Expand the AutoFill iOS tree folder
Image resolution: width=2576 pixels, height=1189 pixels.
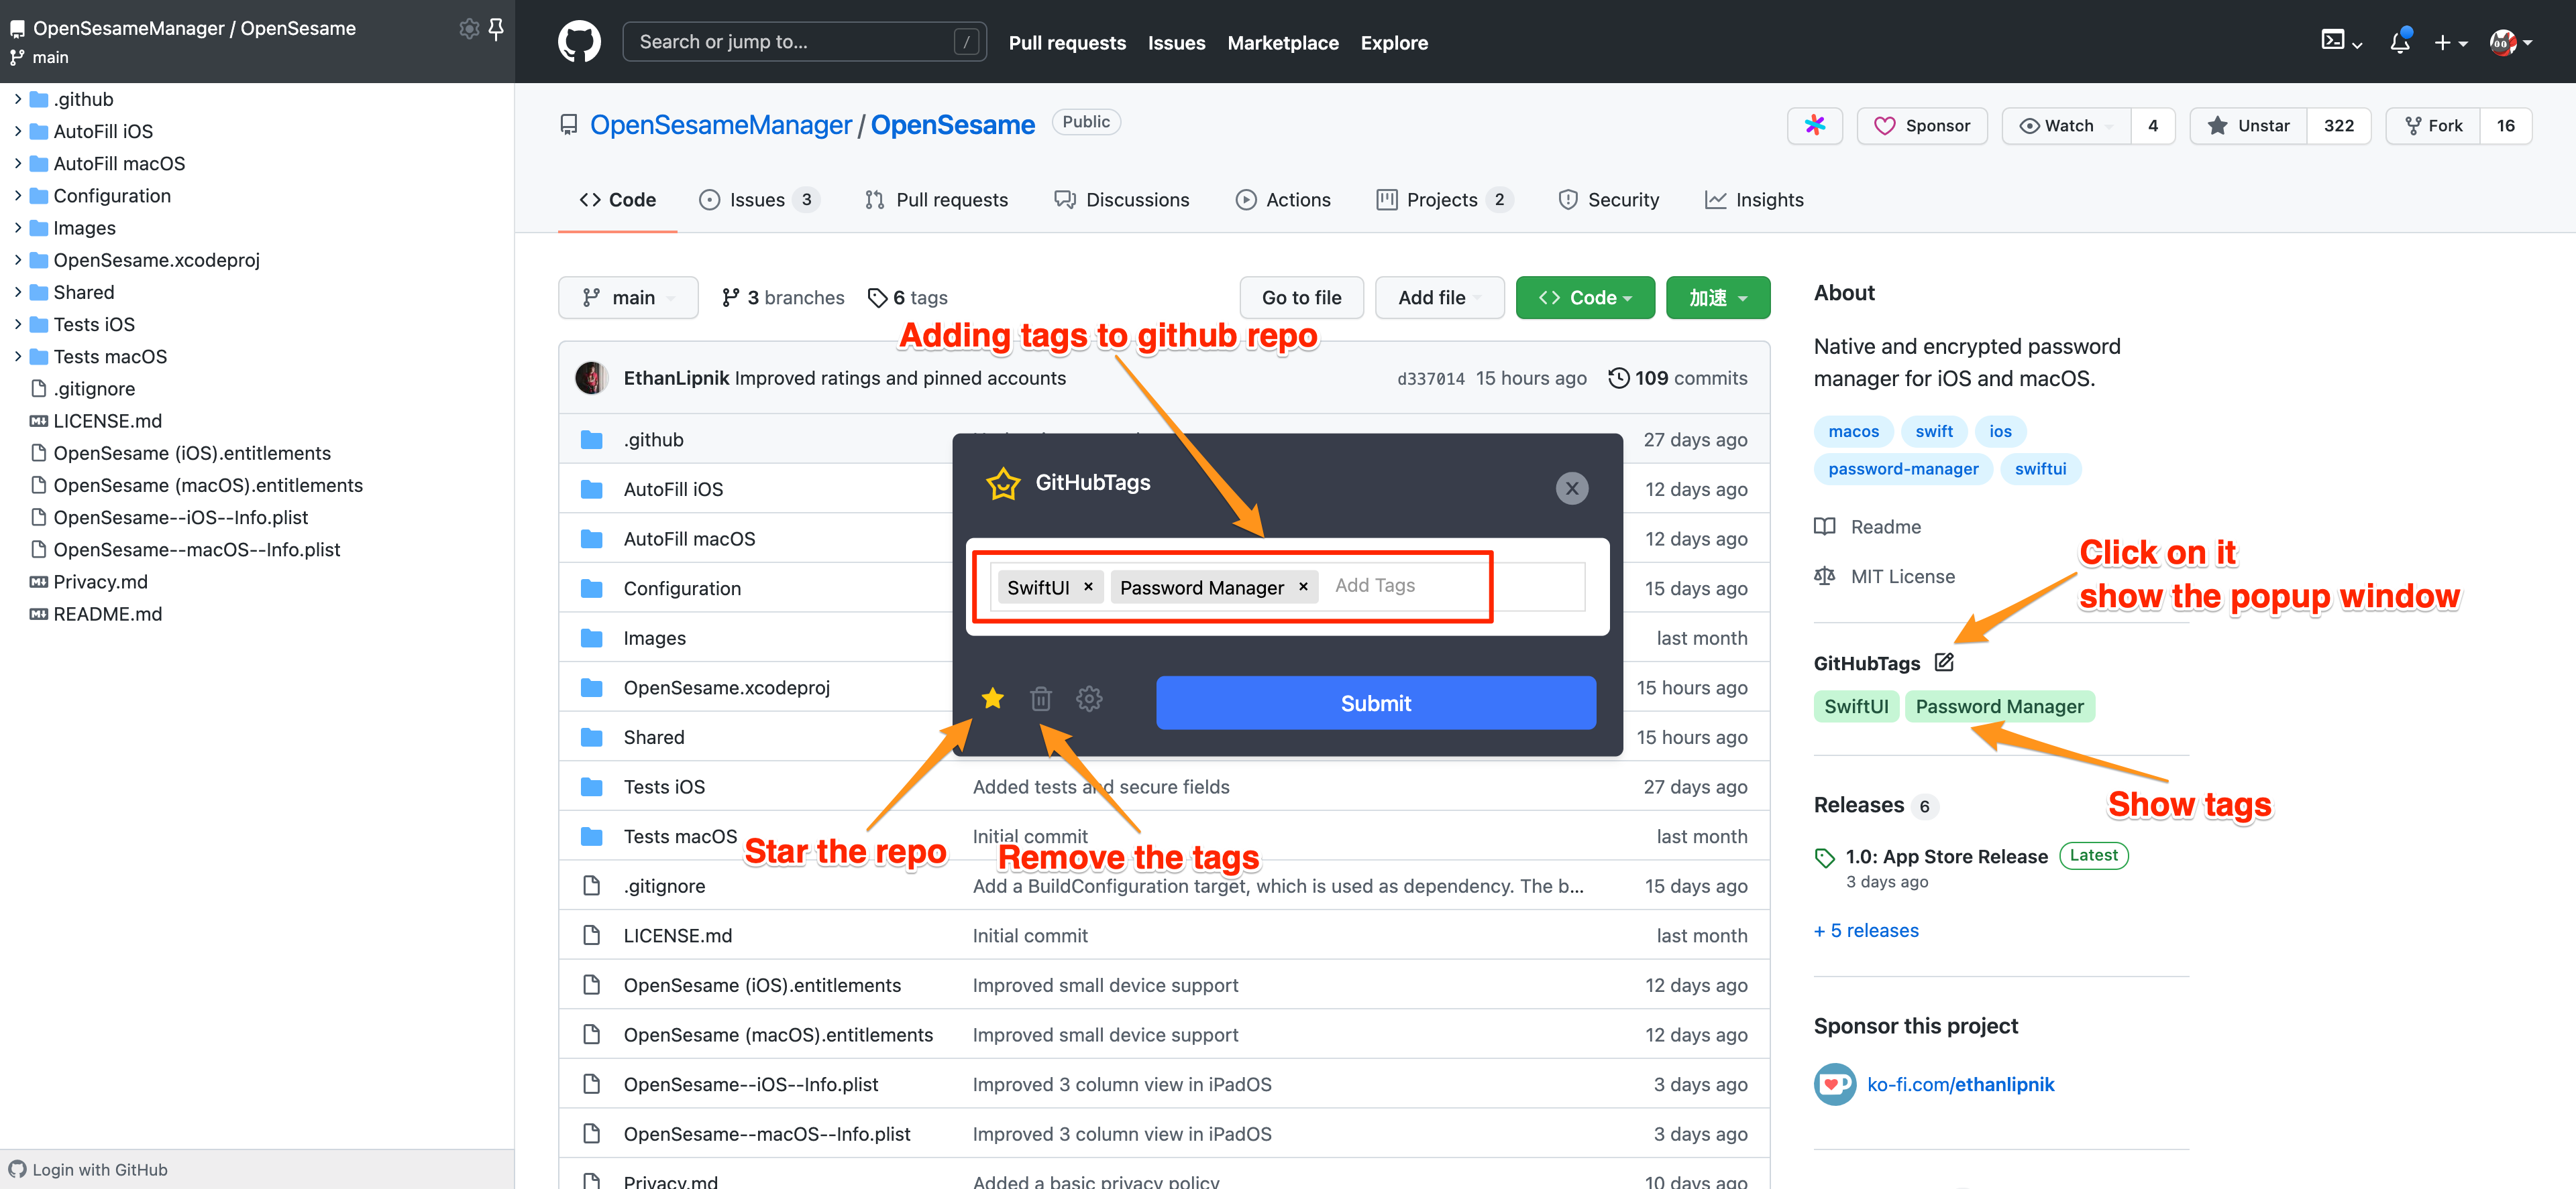18,131
